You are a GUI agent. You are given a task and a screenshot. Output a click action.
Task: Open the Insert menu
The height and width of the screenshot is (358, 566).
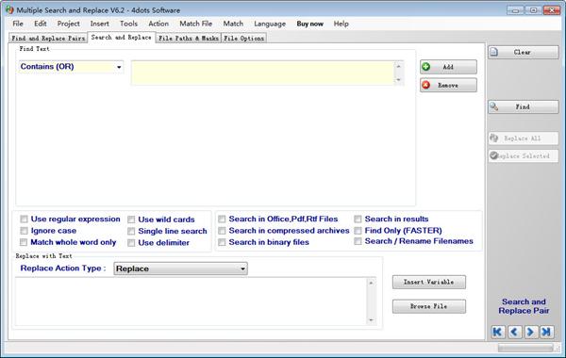100,24
